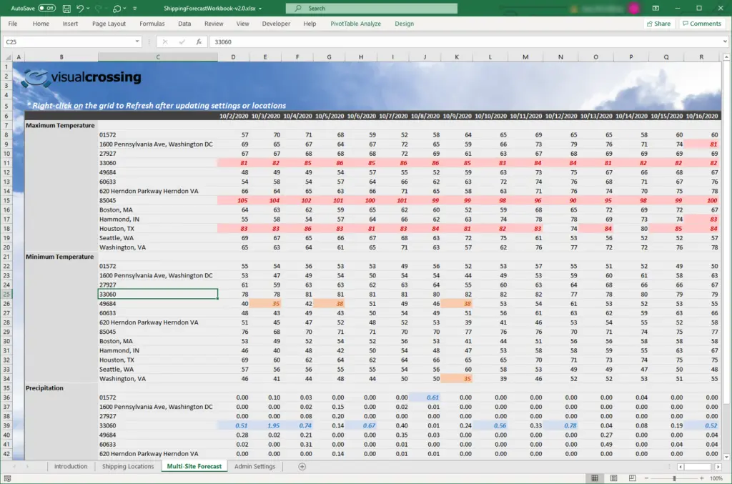Click the Save icon in title bar
732x484 pixels.
point(66,9)
